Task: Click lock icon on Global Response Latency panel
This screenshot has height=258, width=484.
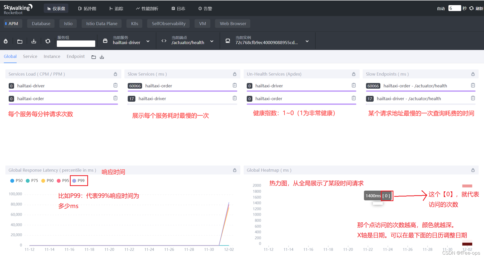Action: click(x=235, y=170)
